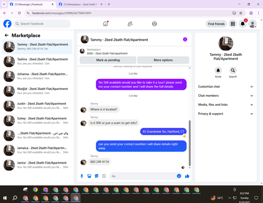Open Jamaica 2bed 2bath conversation
The image size is (263, 203).
pos(37,150)
